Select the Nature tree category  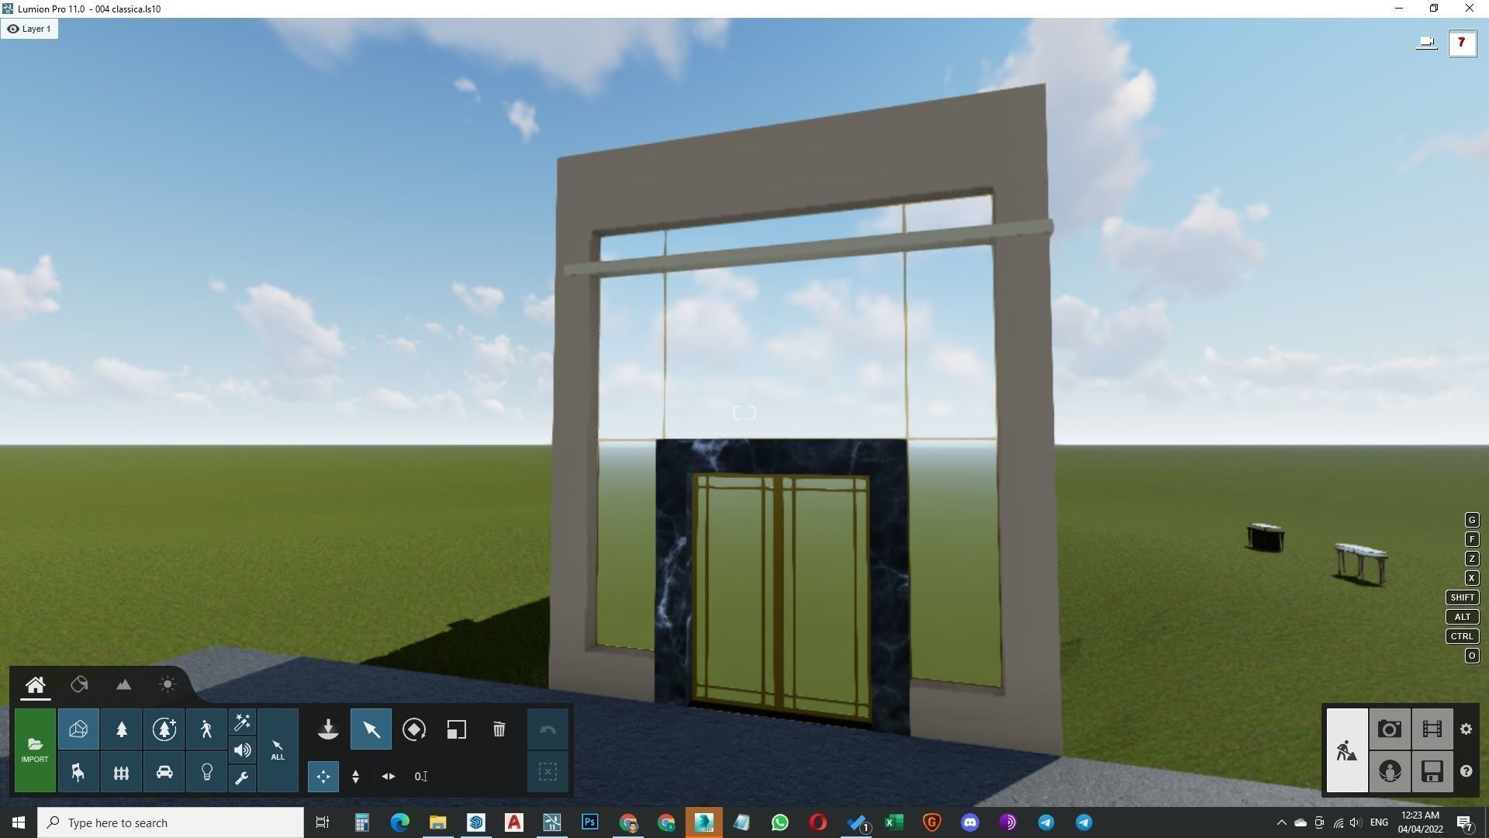121,729
